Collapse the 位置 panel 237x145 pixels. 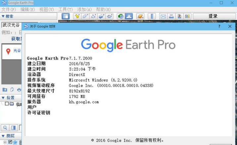3,98
